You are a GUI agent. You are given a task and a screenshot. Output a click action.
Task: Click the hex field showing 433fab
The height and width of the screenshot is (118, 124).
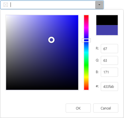coord(109,87)
